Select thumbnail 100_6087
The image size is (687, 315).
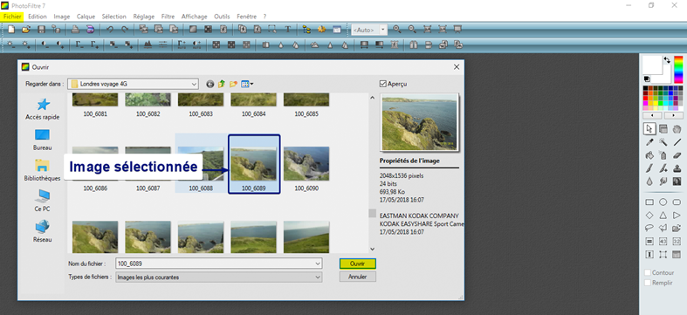(148, 168)
